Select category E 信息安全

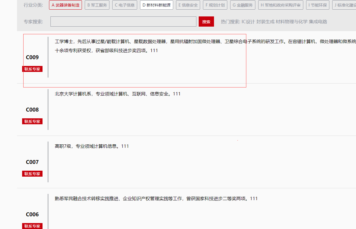188,5
